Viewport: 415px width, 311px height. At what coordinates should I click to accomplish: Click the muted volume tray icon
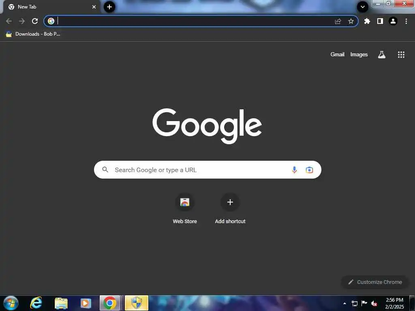[374, 303]
